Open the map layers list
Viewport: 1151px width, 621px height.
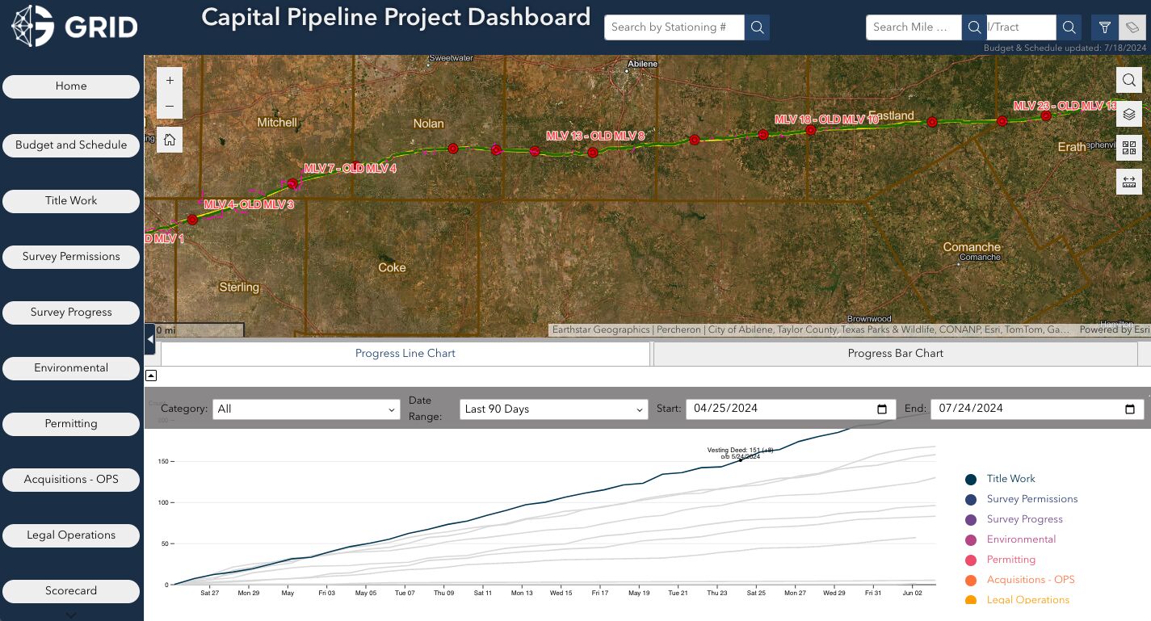pyautogui.click(x=1129, y=115)
